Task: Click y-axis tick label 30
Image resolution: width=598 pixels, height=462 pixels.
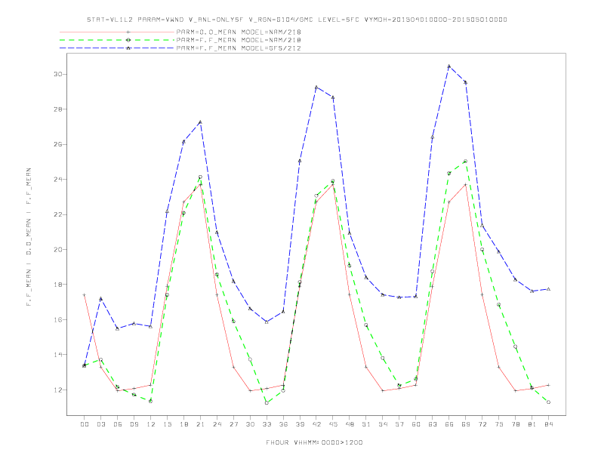Action: click(x=57, y=74)
